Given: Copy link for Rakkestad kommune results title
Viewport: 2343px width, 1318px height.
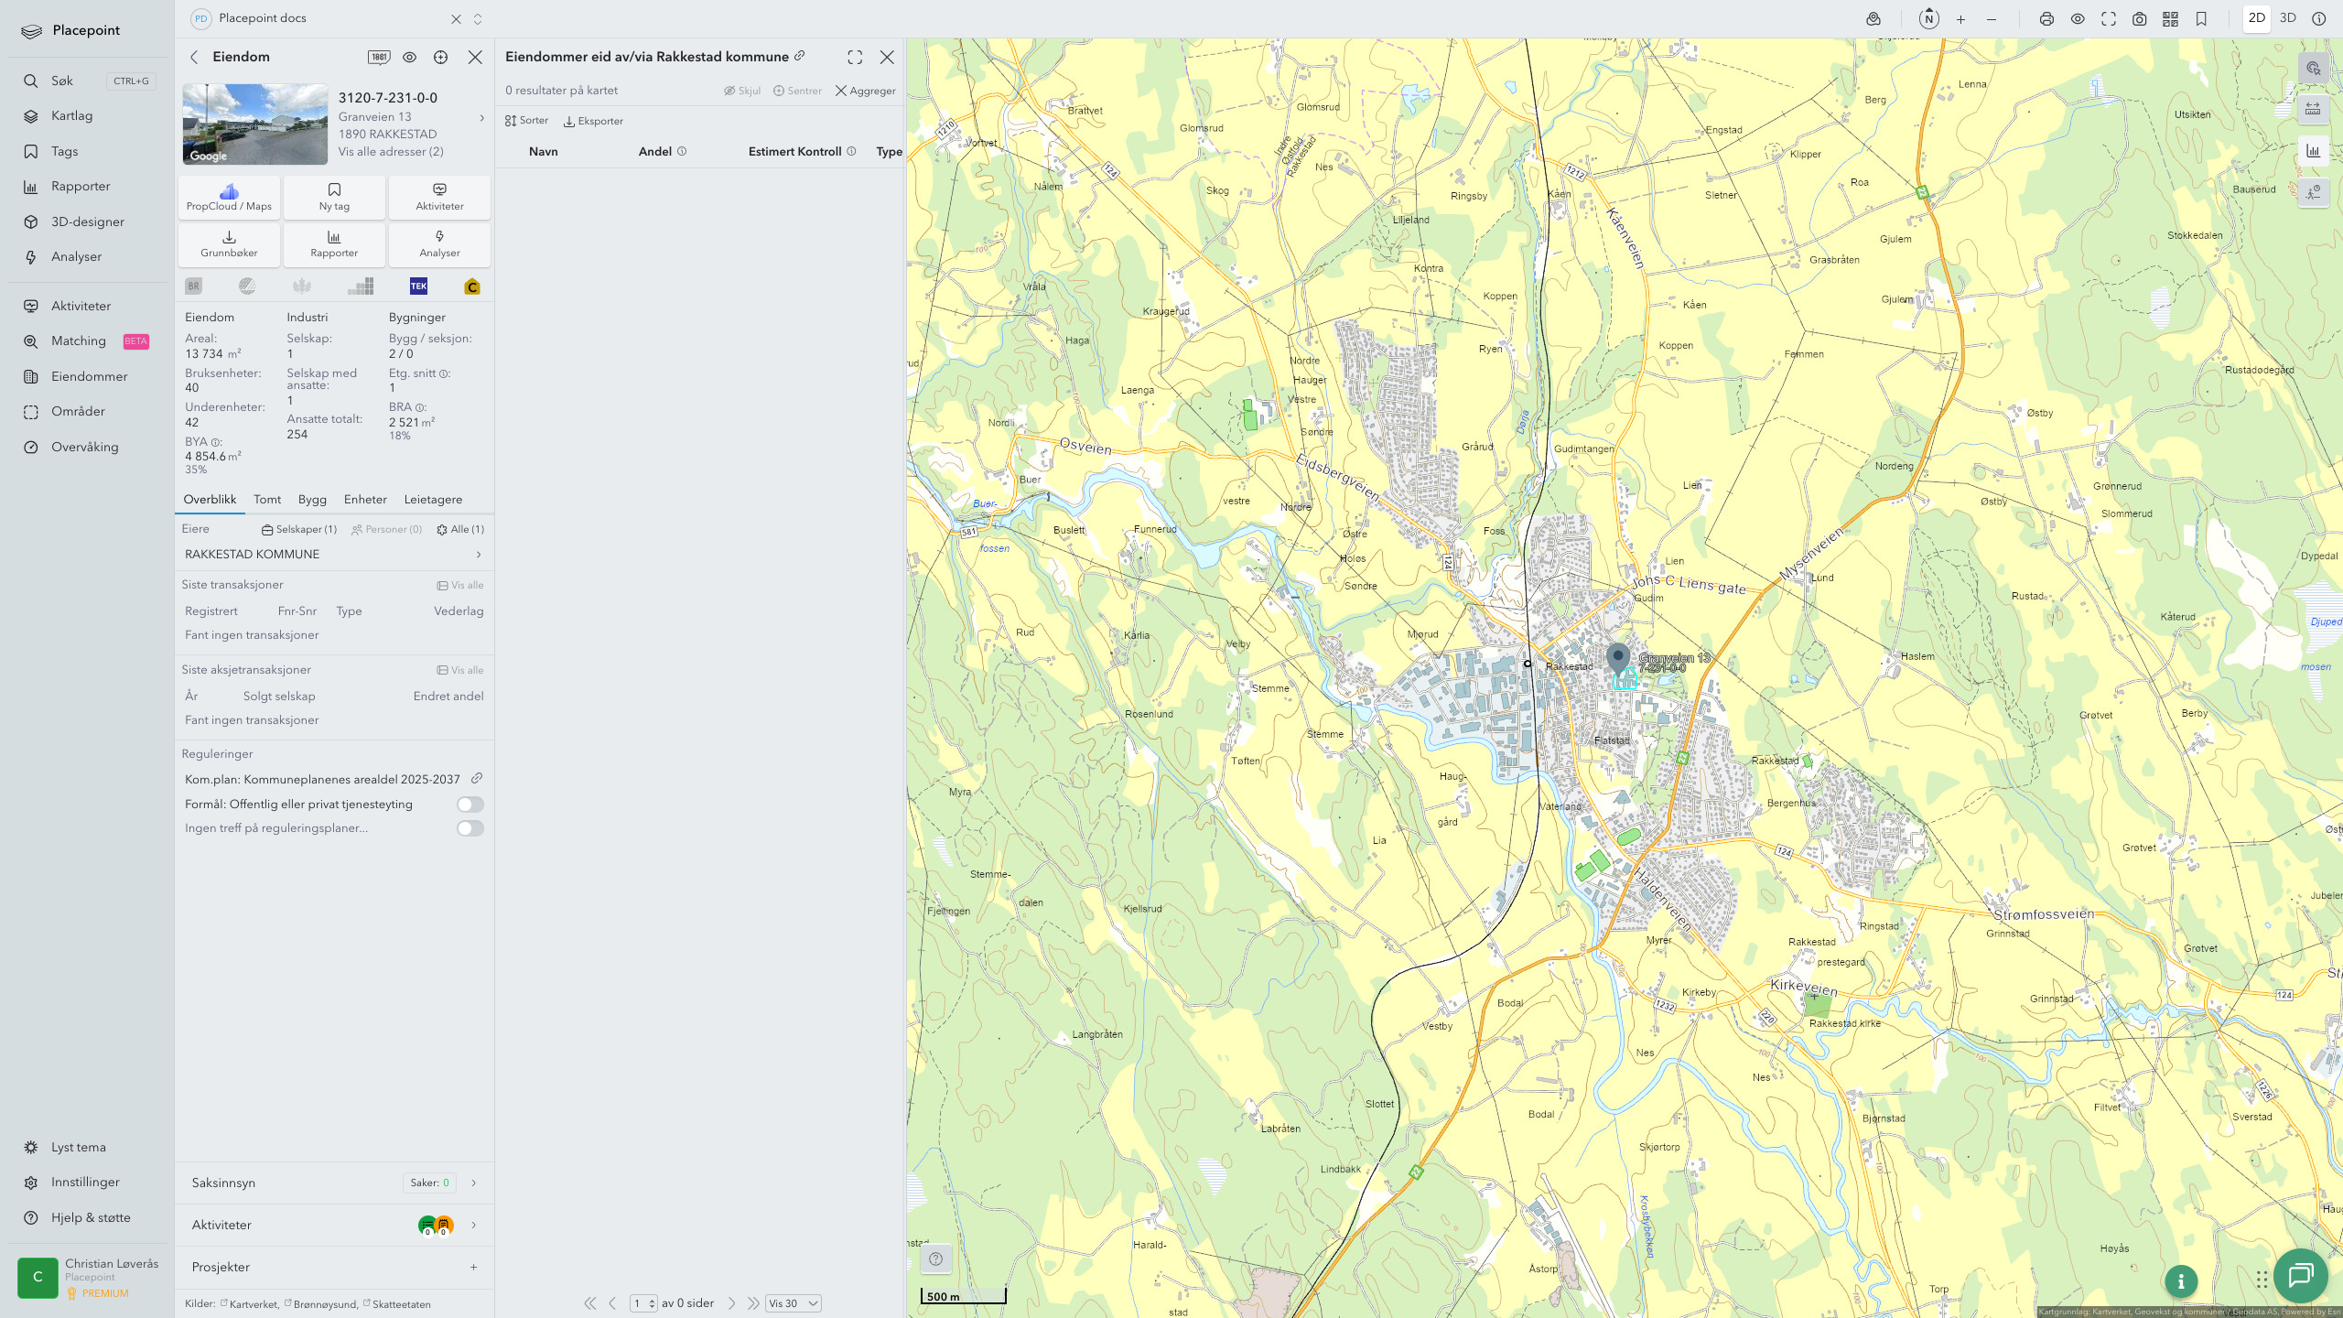Looking at the screenshot, I should [x=800, y=56].
